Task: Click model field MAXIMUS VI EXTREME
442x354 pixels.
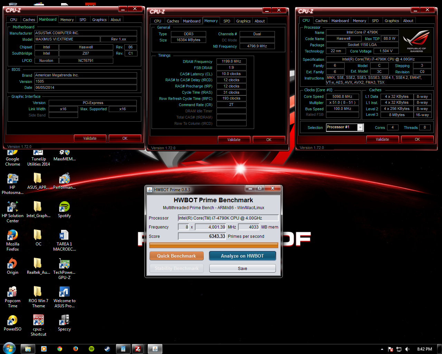Action: 67,39
